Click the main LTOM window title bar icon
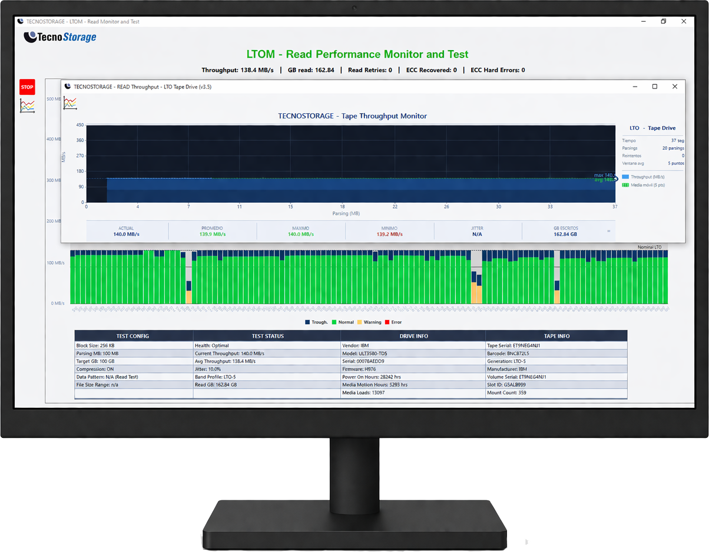The height and width of the screenshot is (554, 709). [21, 22]
